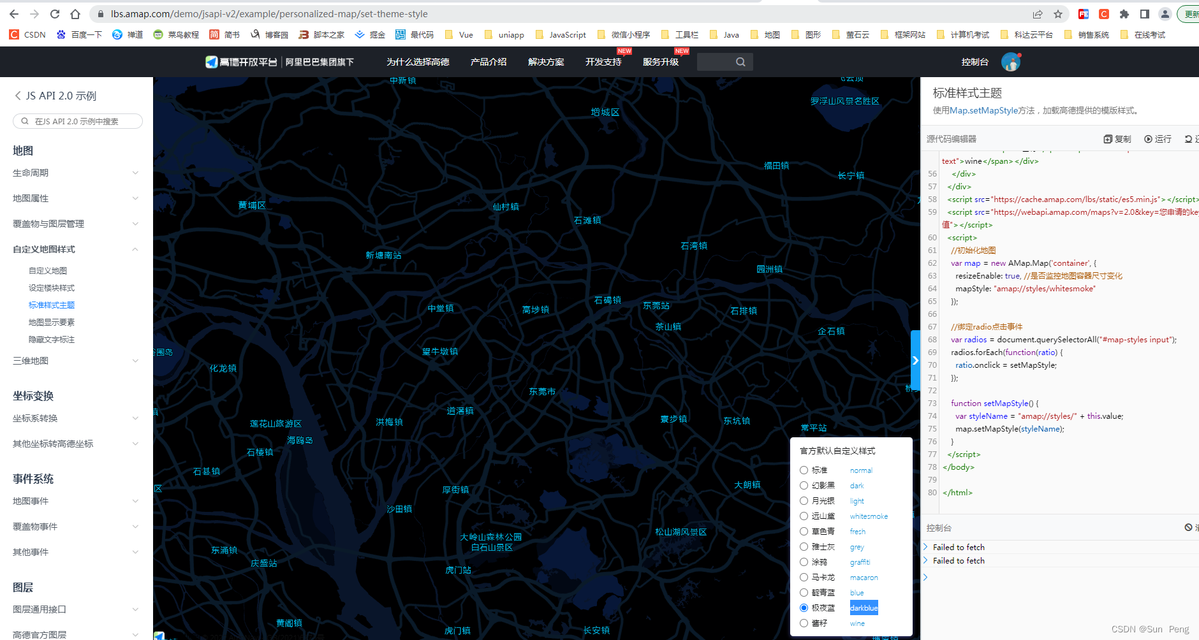Select the 马卡龙 macaron map style
This screenshot has height=640, width=1199.
click(804, 577)
